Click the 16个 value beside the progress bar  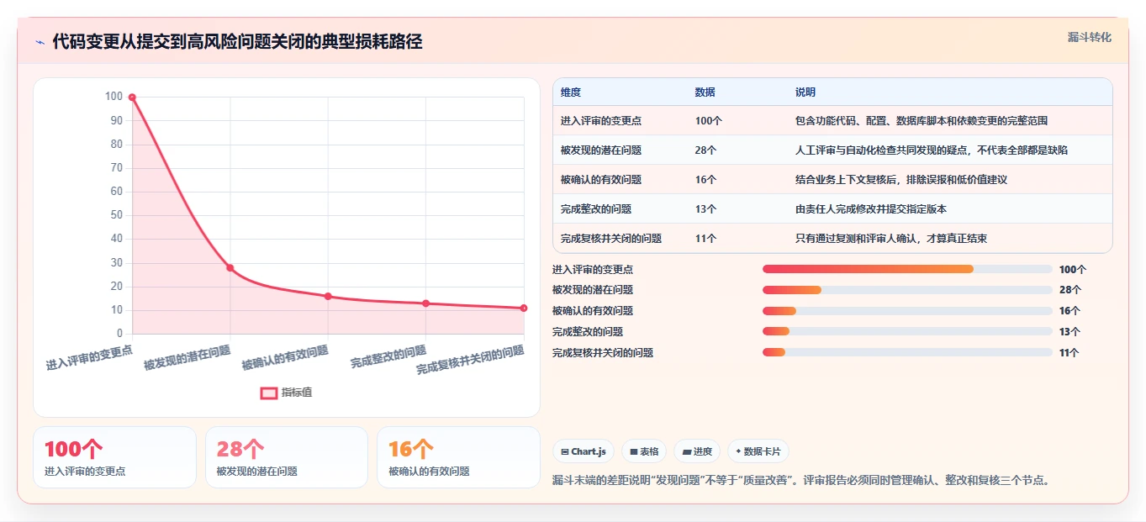1070,311
